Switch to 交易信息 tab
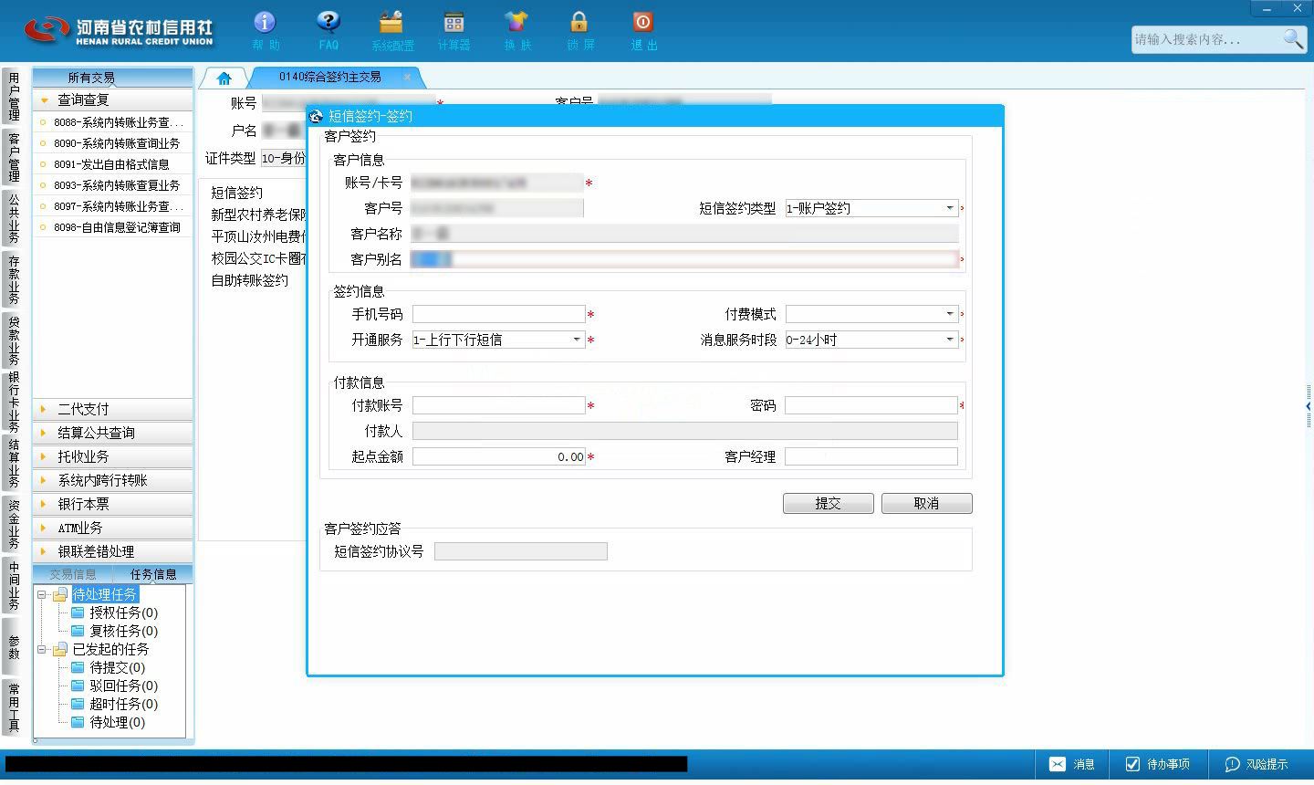 [x=73, y=574]
